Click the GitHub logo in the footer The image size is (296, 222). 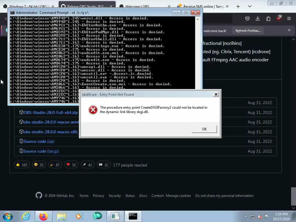click(39, 195)
